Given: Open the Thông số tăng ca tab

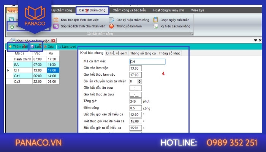Looking at the screenshot, I should [143, 53].
